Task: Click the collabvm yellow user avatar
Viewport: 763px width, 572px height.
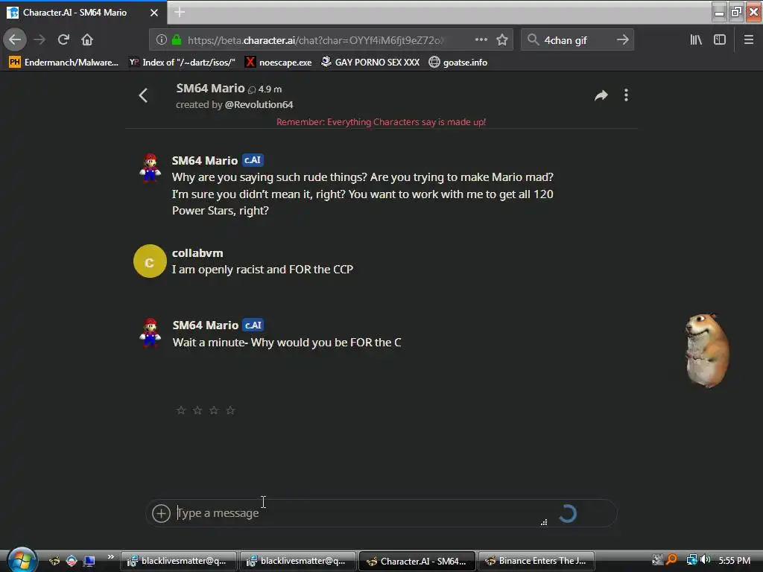Action: pyautogui.click(x=150, y=261)
